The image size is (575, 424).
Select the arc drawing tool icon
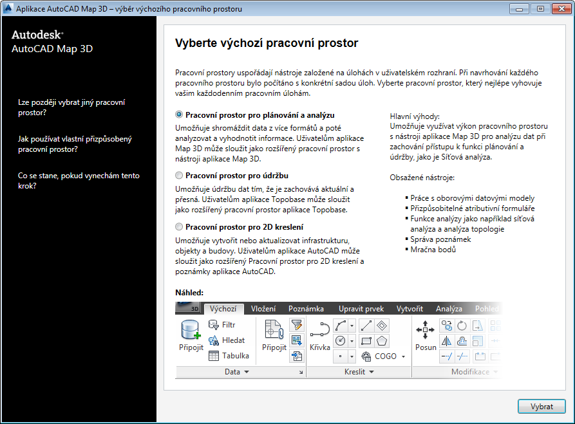tap(341, 326)
